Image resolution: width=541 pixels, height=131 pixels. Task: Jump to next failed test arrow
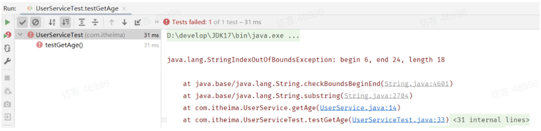(x=124, y=22)
